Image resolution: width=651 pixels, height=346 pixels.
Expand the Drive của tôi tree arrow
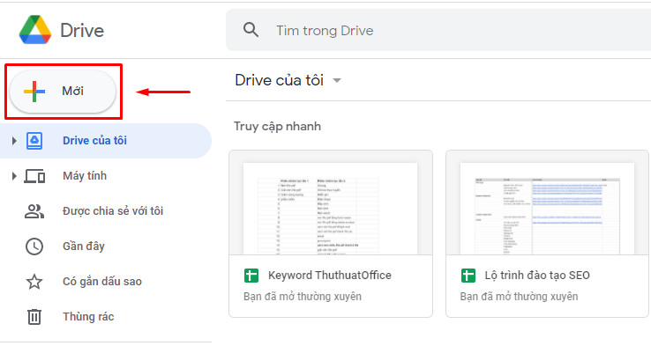pyautogui.click(x=14, y=141)
